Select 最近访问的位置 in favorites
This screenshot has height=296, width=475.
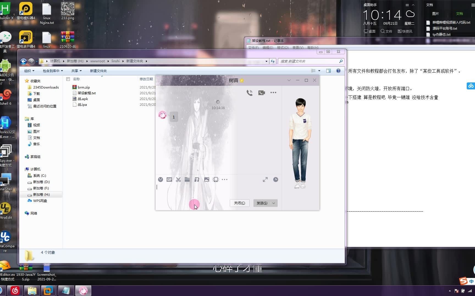[42, 106]
